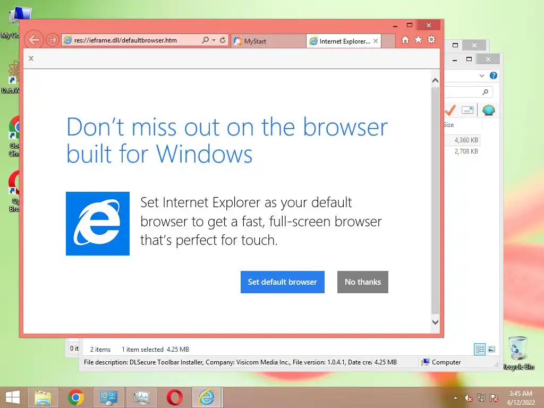This screenshot has width=544, height=408.
Task: Open the Recycle Bin desktop icon
Action: (518, 353)
